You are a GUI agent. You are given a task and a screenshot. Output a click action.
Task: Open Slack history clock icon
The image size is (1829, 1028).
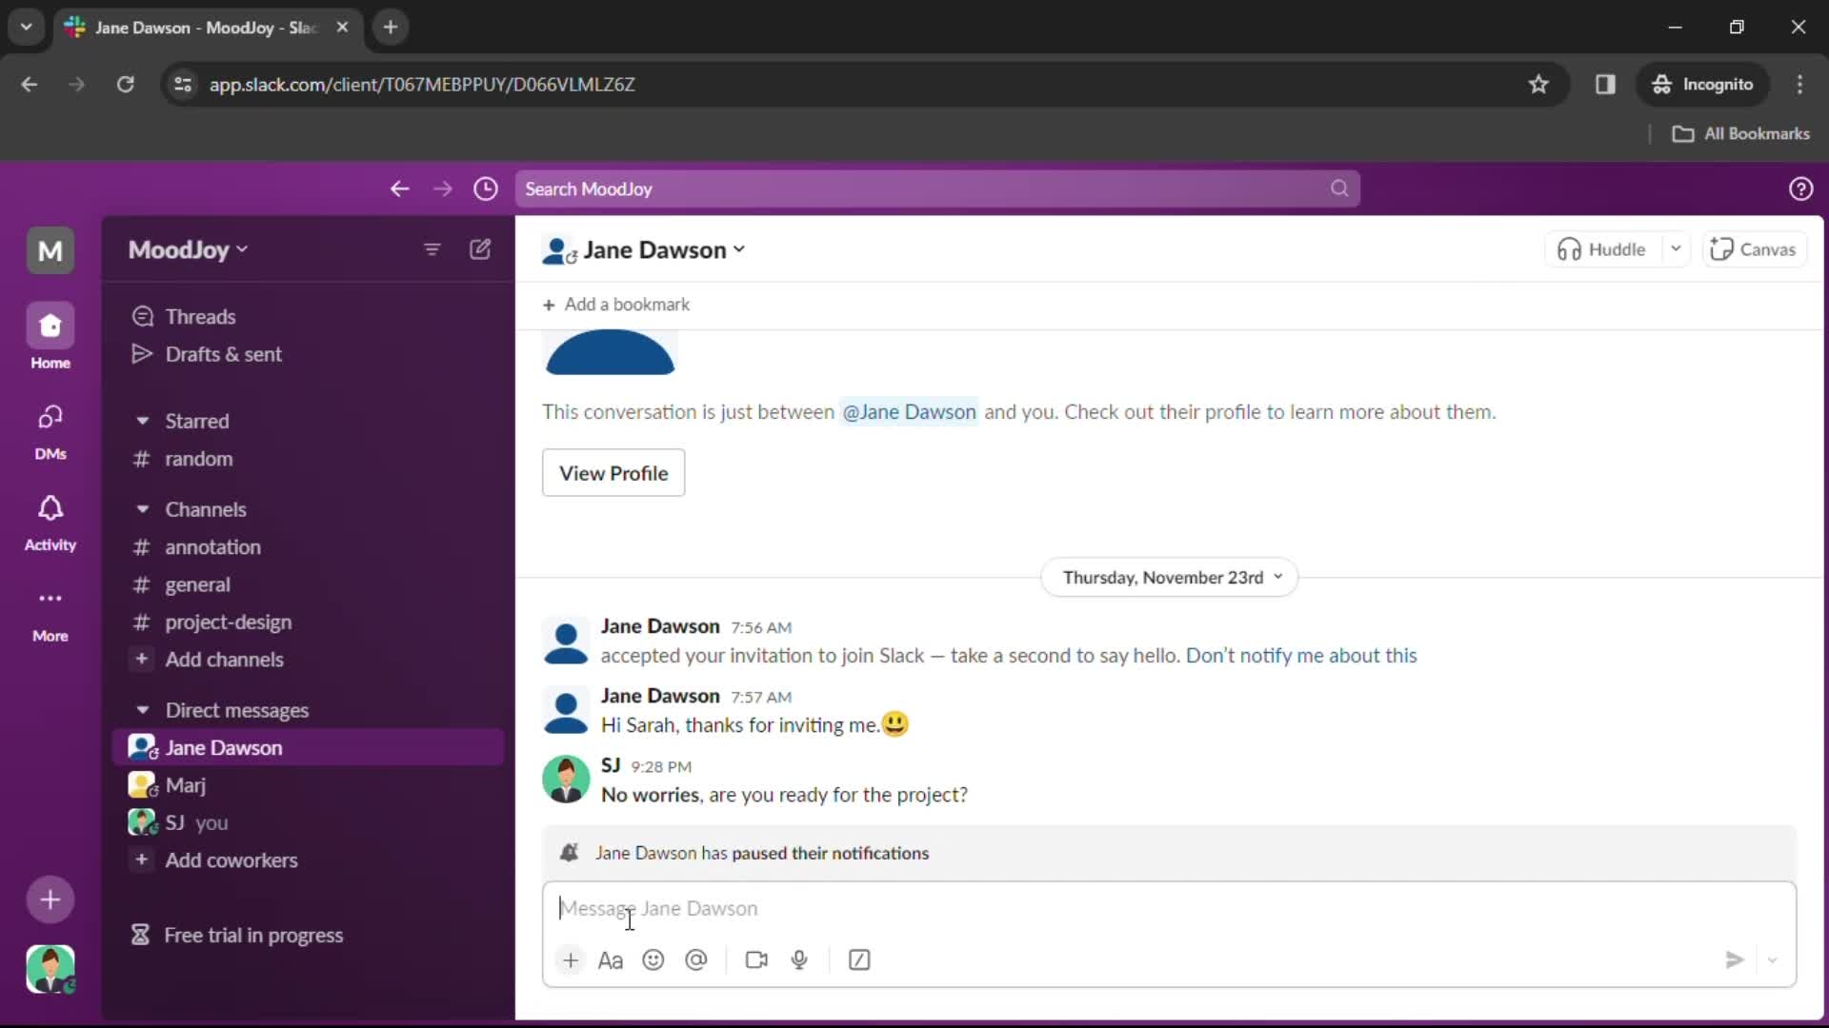pyautogui.click(x=486, y=188)
